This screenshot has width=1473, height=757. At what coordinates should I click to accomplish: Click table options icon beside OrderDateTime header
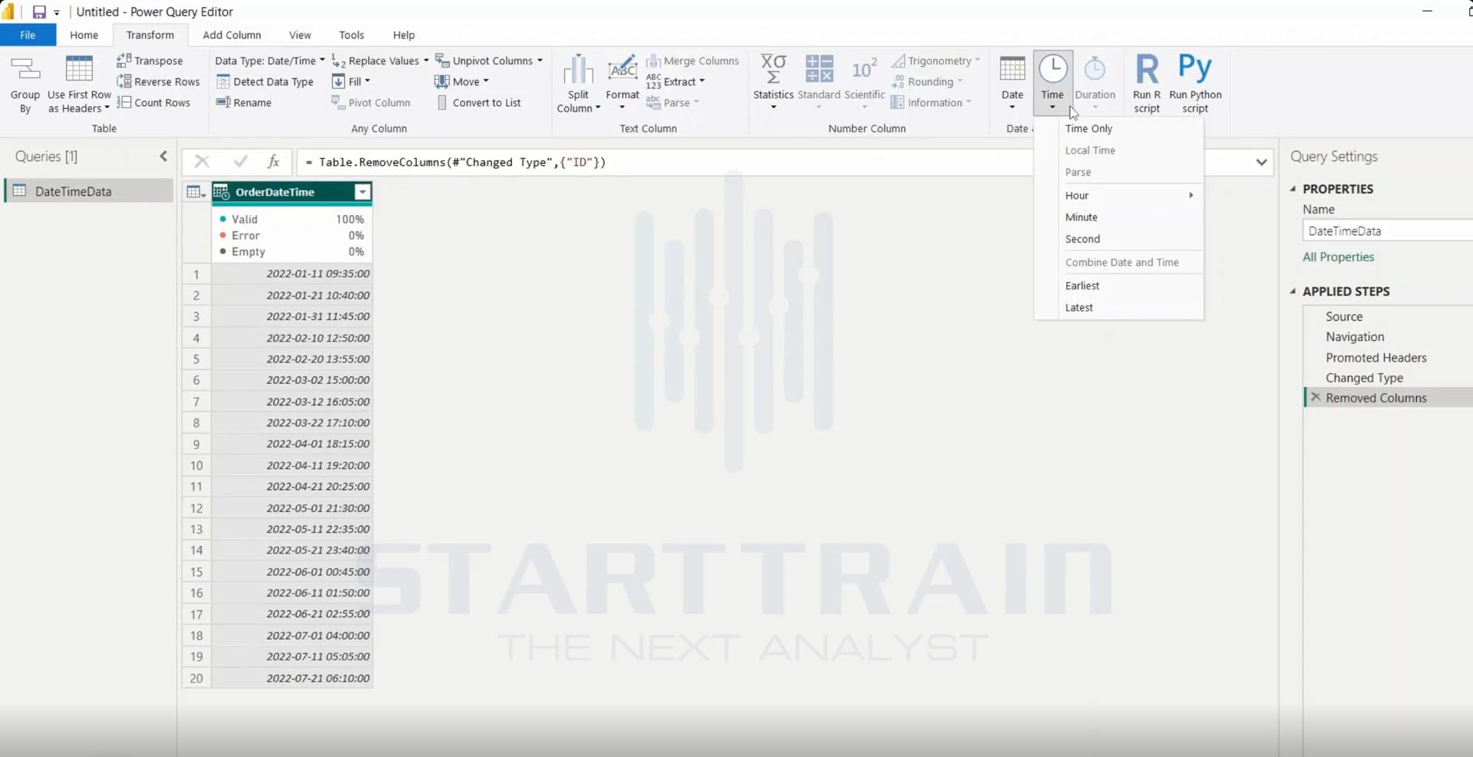click(x=197, y=192)
